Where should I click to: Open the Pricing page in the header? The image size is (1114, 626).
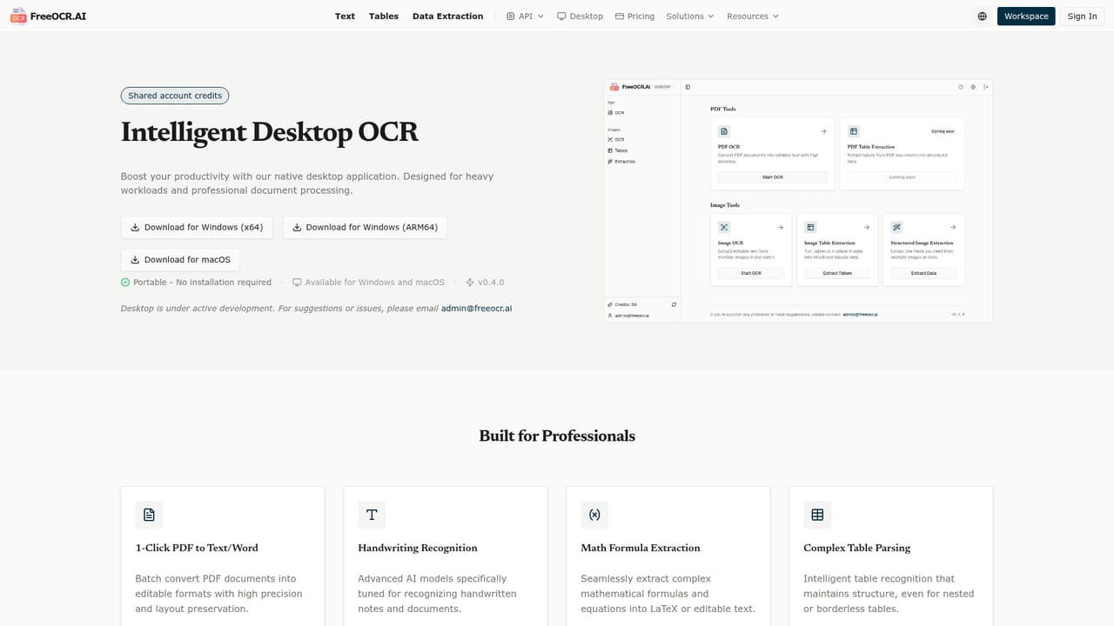click(634, 16)
